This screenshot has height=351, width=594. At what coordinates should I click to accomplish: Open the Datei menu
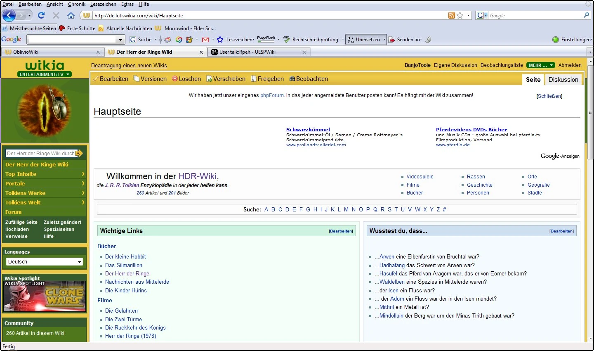click(8, 4)
